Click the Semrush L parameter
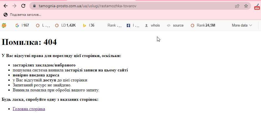Image resolution: width=261 pixels, height=116 pixels. (43, 25)
